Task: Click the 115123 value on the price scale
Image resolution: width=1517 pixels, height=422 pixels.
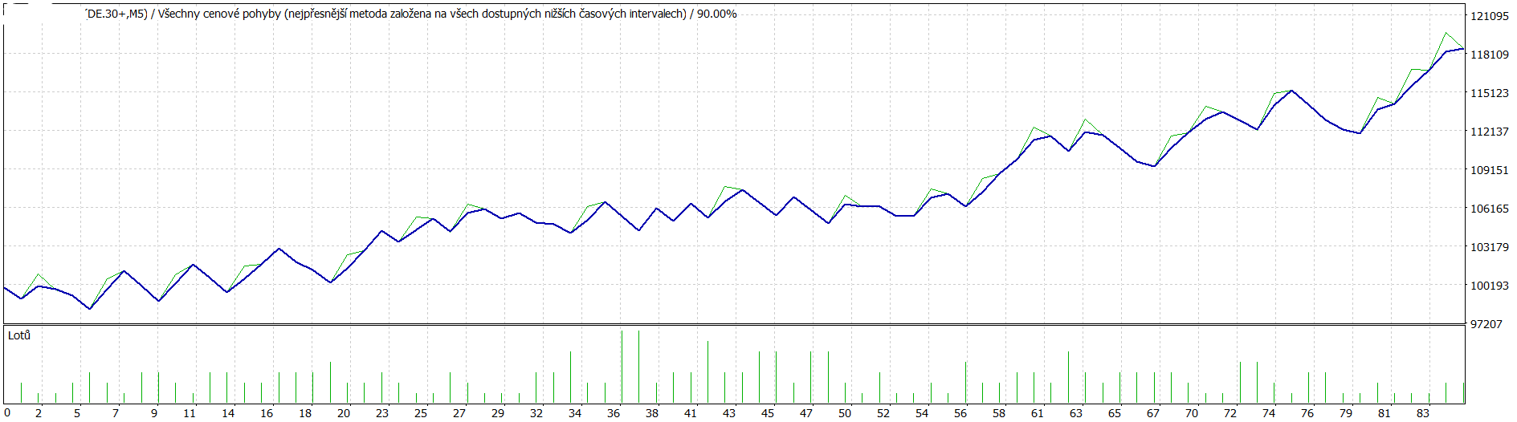Action: pos(1489,93)
